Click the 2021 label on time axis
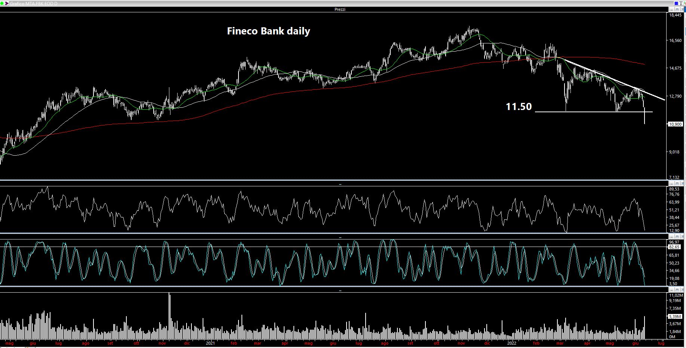This screenshot has height=348, width=686. pyautogui.click(x=210, y=343)
